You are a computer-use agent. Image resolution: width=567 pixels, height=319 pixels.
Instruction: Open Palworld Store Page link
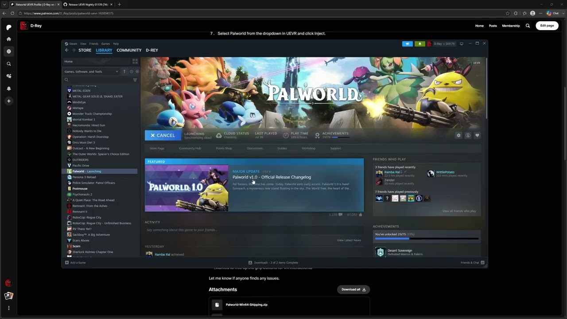[157, 148]
